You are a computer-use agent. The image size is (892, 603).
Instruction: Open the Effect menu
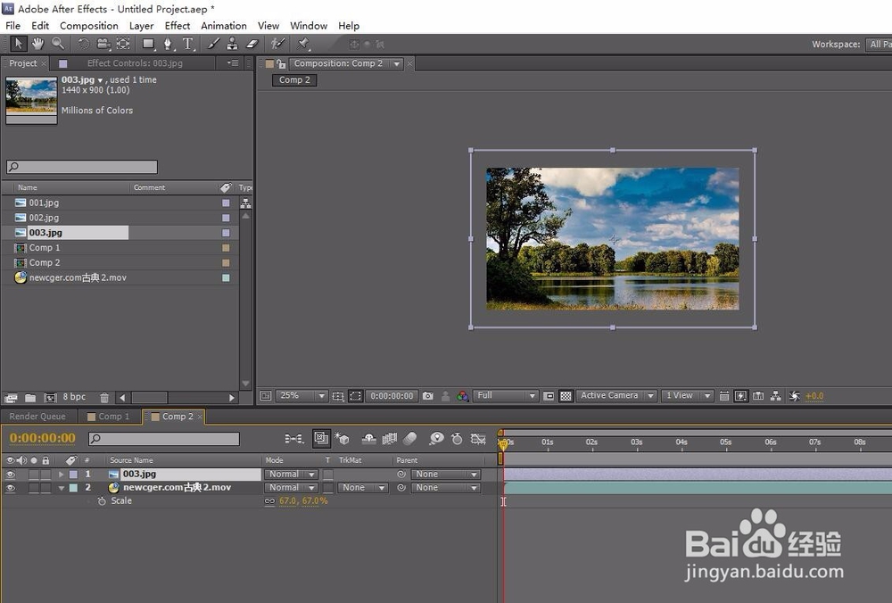click(x=177, y=26)
